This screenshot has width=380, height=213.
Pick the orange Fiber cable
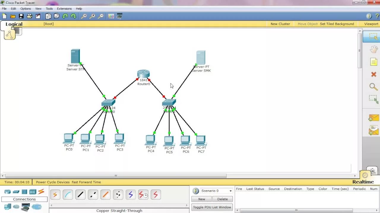click(105, 195)
